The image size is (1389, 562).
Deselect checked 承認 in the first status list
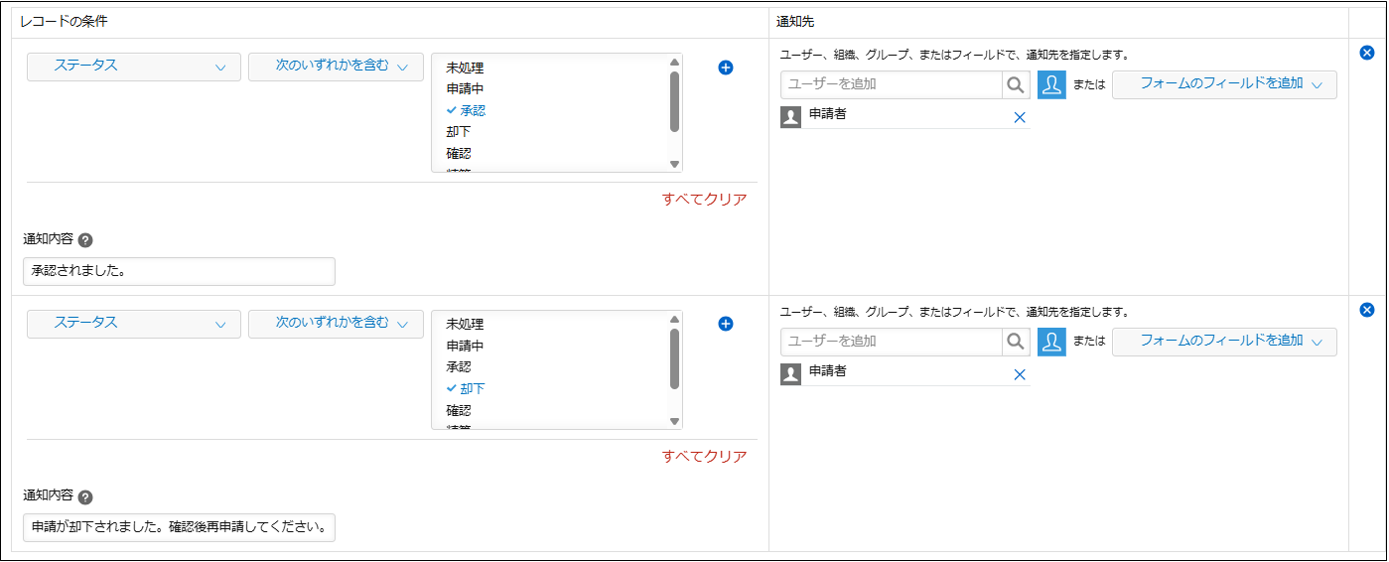point(466,110)
